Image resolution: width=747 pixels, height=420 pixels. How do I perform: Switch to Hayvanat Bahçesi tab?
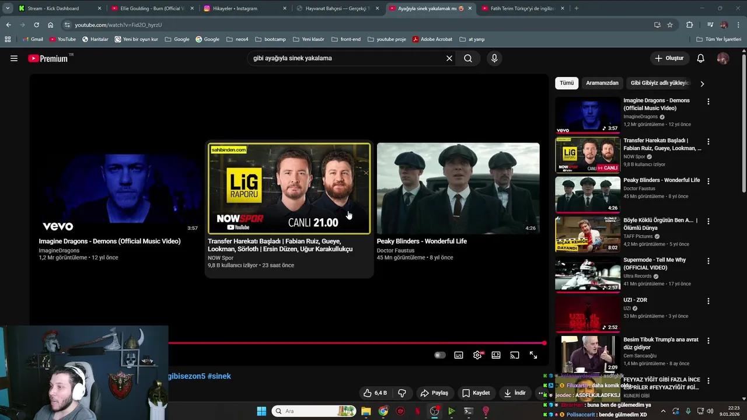(x=337, y=8)
